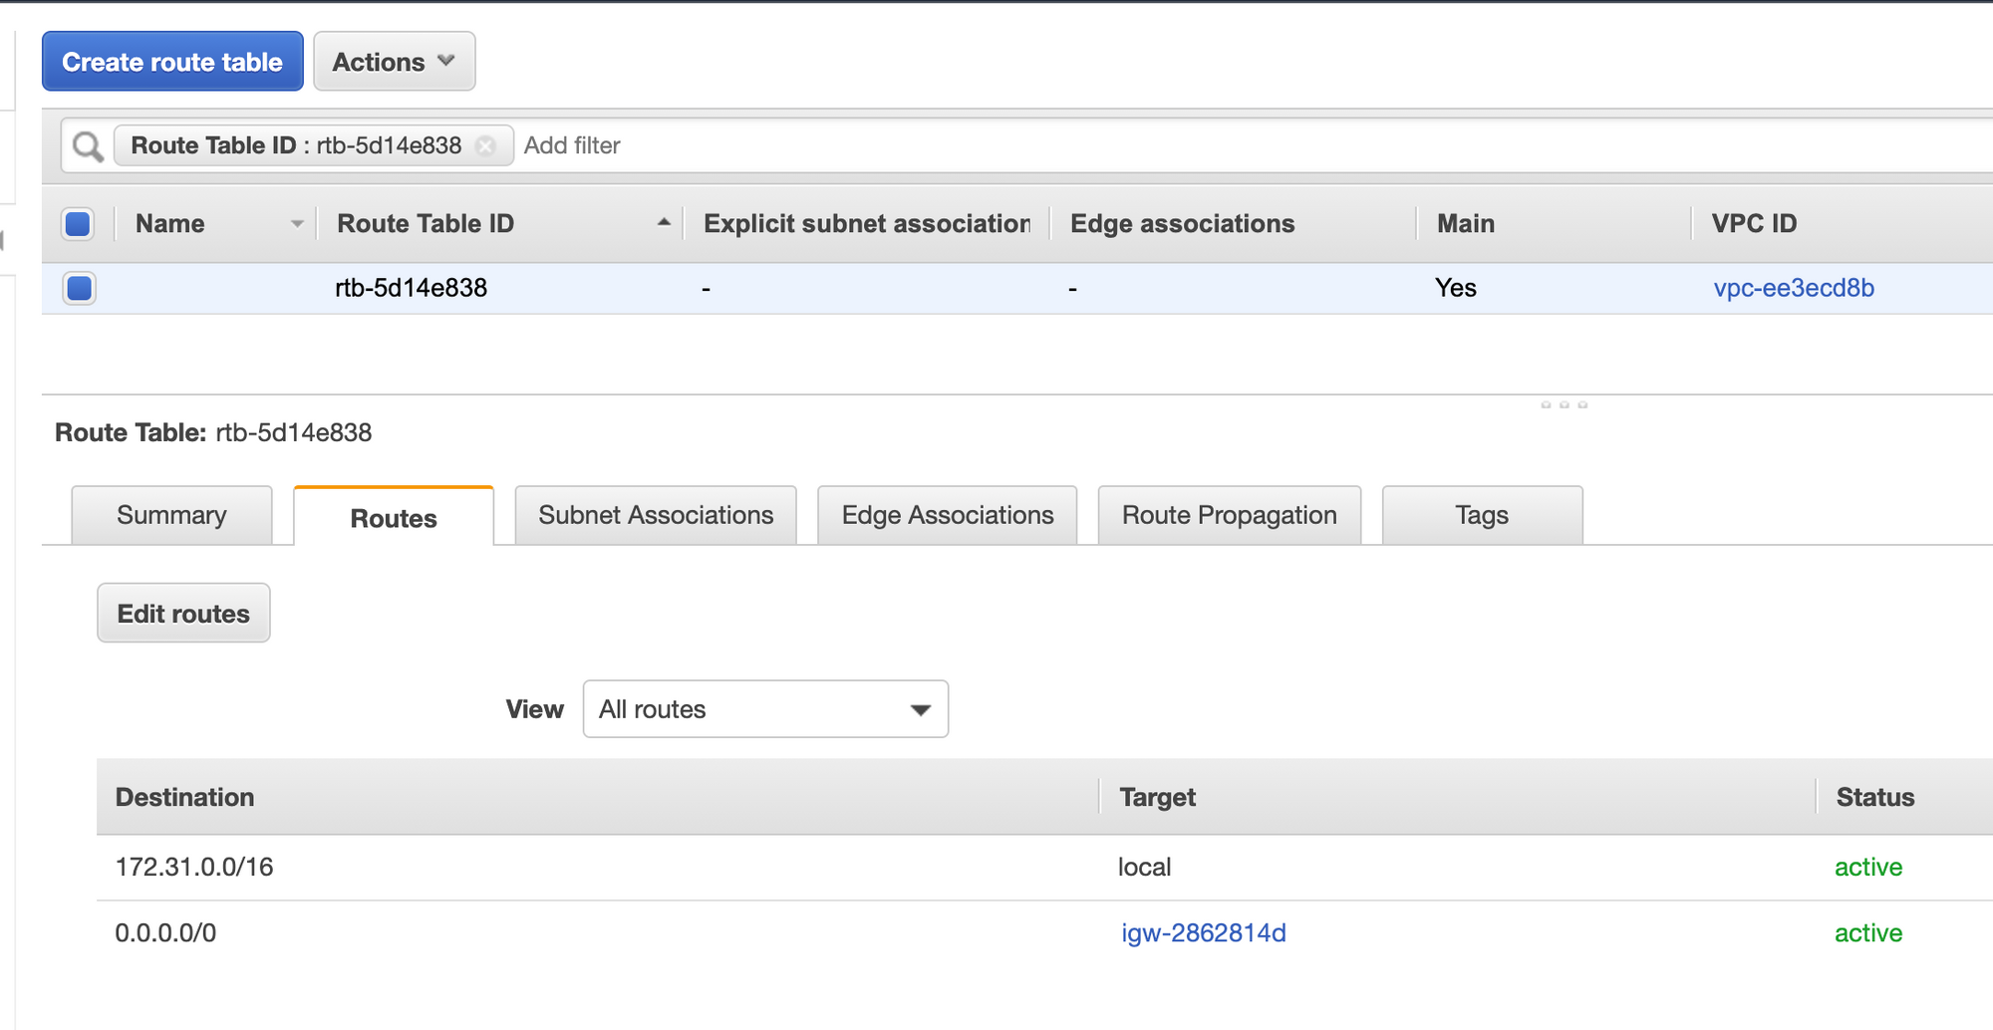Open the Route Propagation tab

tap(1229, 515)
